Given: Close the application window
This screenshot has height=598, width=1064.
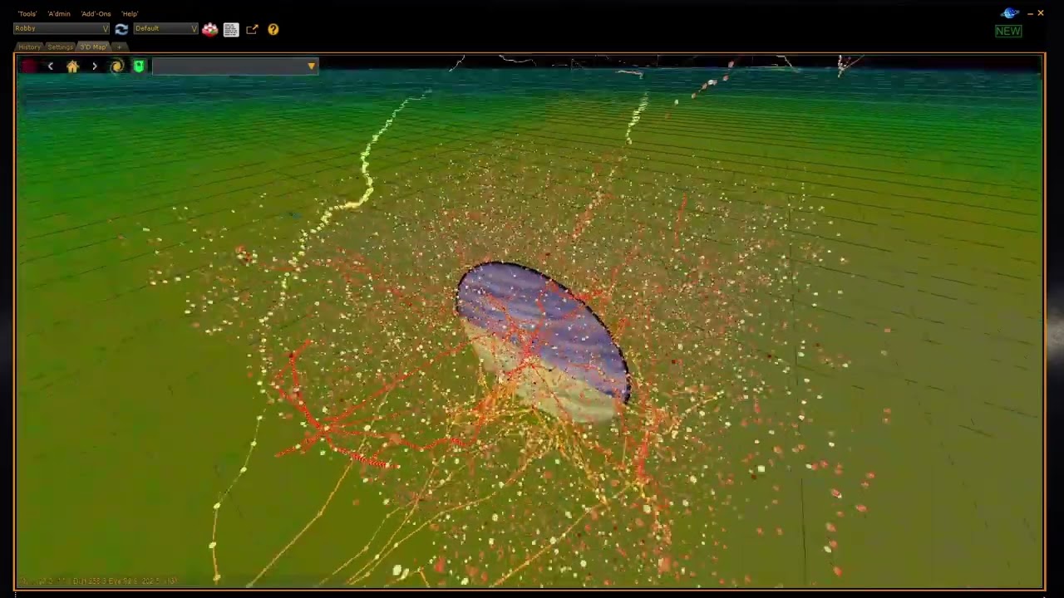Looking at the screenshot, I should pos(1041,13).
